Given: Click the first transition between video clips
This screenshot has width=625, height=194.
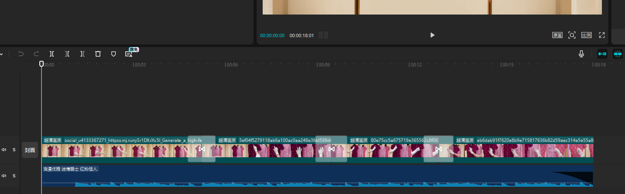Looking at the screenshot, I should 202,149.
